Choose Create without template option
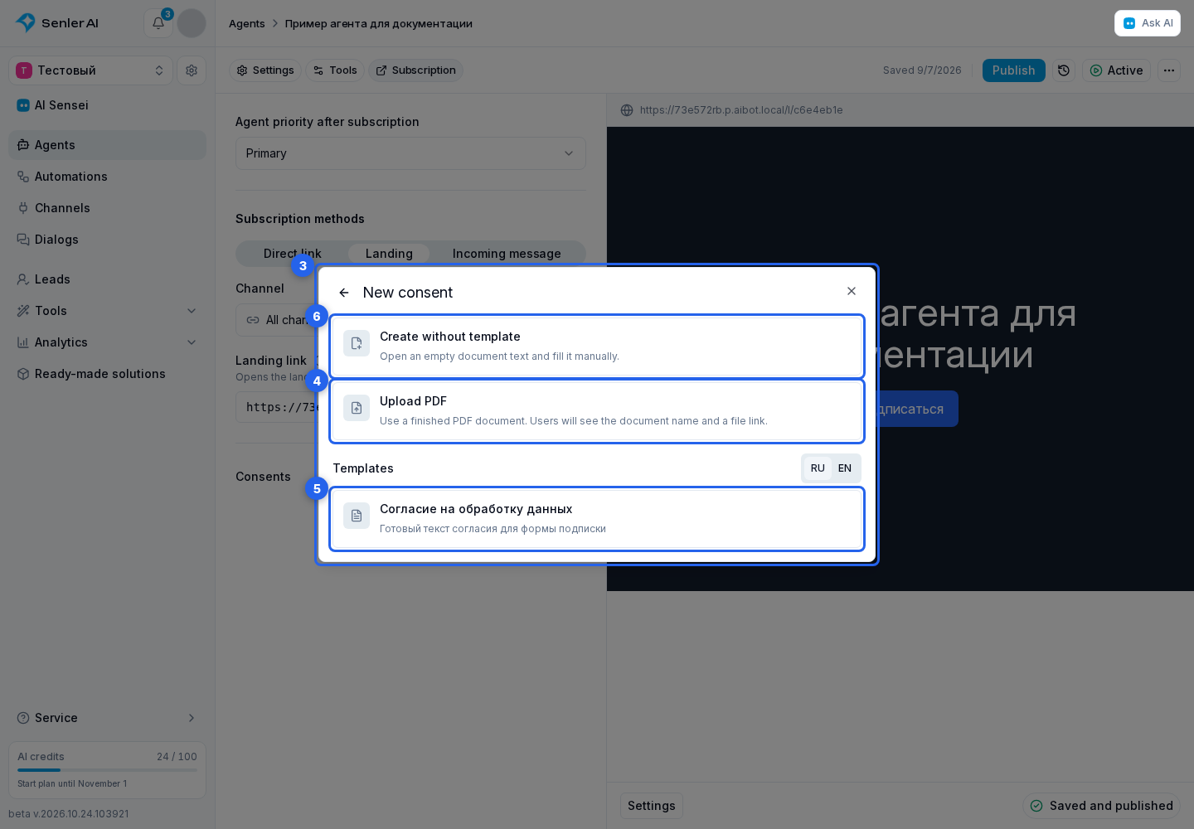This screenshot has width=1194, height=829. pos(597,347)
